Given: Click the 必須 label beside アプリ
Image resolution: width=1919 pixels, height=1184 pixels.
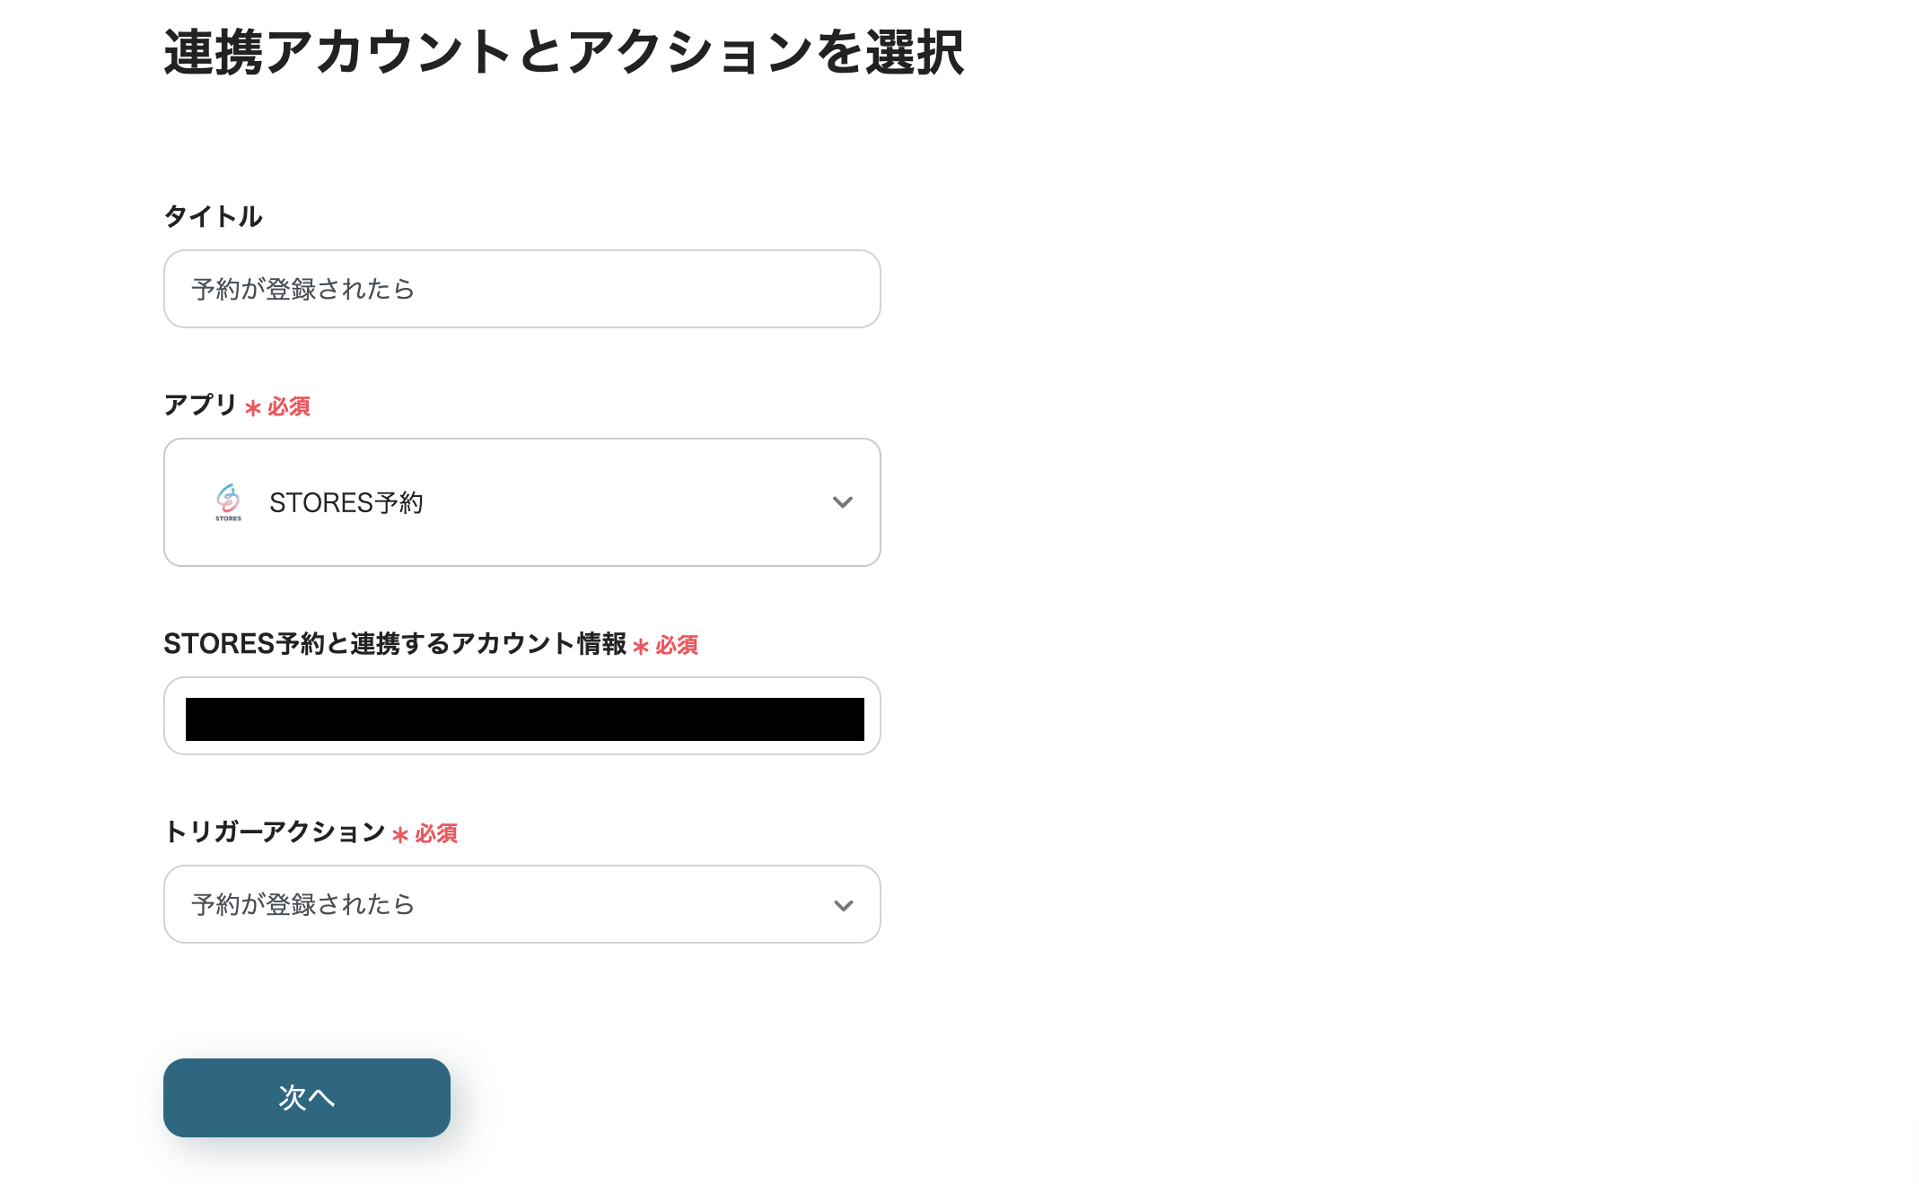Looking at the screenshot, I should (x=289, y=406).
